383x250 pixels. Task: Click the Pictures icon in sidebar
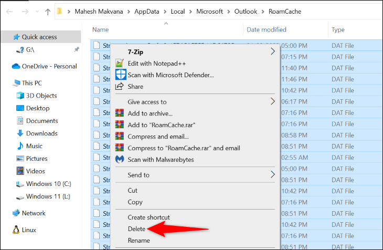tap(20, 159)
